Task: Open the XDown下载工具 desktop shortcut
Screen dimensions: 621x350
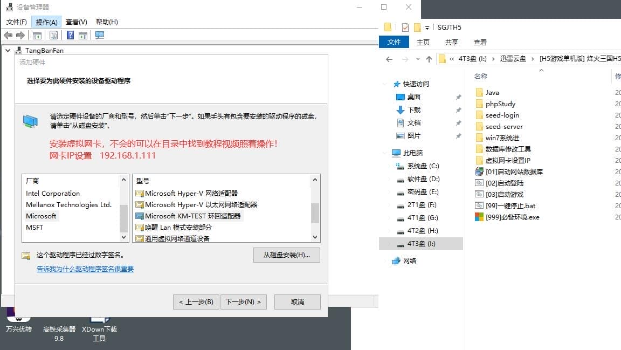Action: [x=99, y=325]
